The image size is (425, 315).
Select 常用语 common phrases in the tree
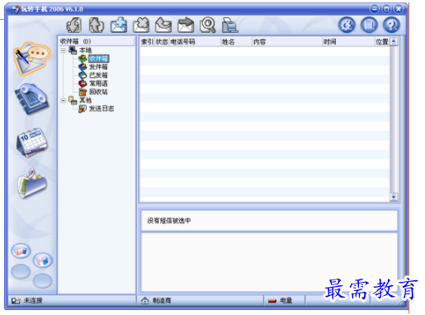[x=98, y=84]
